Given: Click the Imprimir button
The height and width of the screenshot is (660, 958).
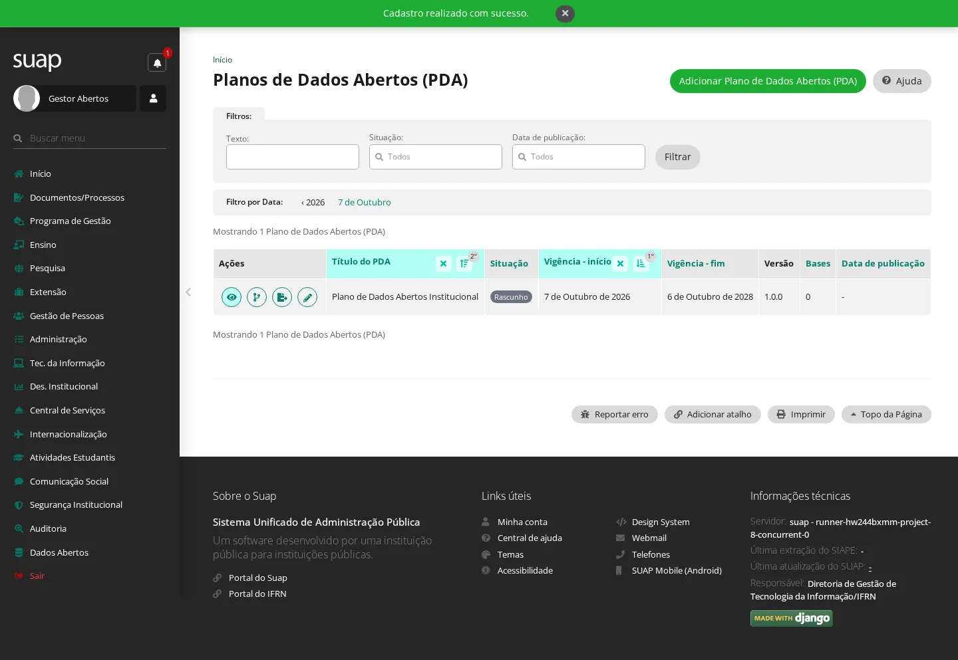Looking at the screenshot, I should click(x=801, y=415).
